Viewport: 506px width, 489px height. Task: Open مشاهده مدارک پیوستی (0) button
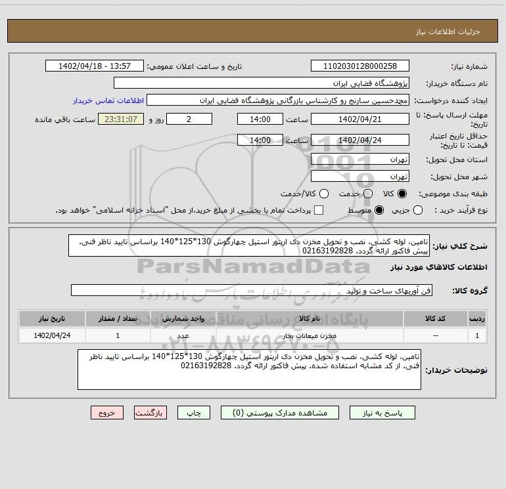click(x=280, y=413)
